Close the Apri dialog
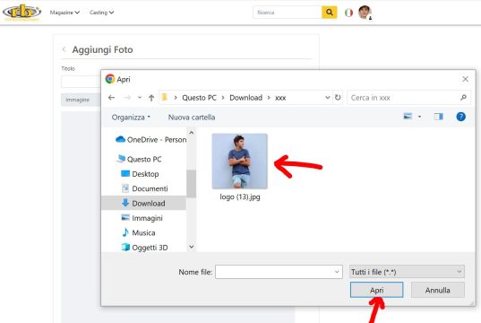Viewport: 481px width, 323px height. point(465,79)
